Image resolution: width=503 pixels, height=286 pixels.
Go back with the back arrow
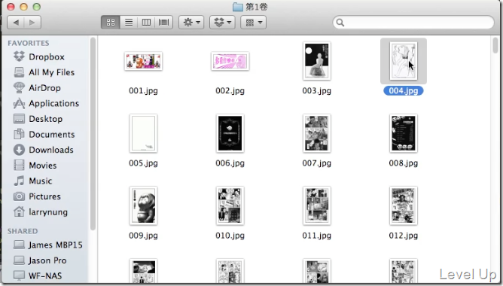pos(16,23)
